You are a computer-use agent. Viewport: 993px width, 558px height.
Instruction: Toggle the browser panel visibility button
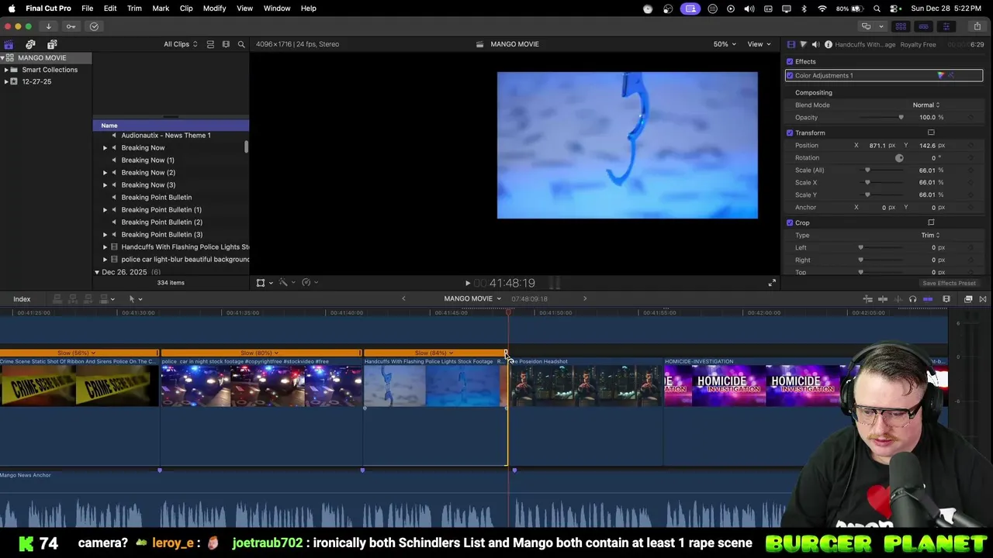[901, 26]
